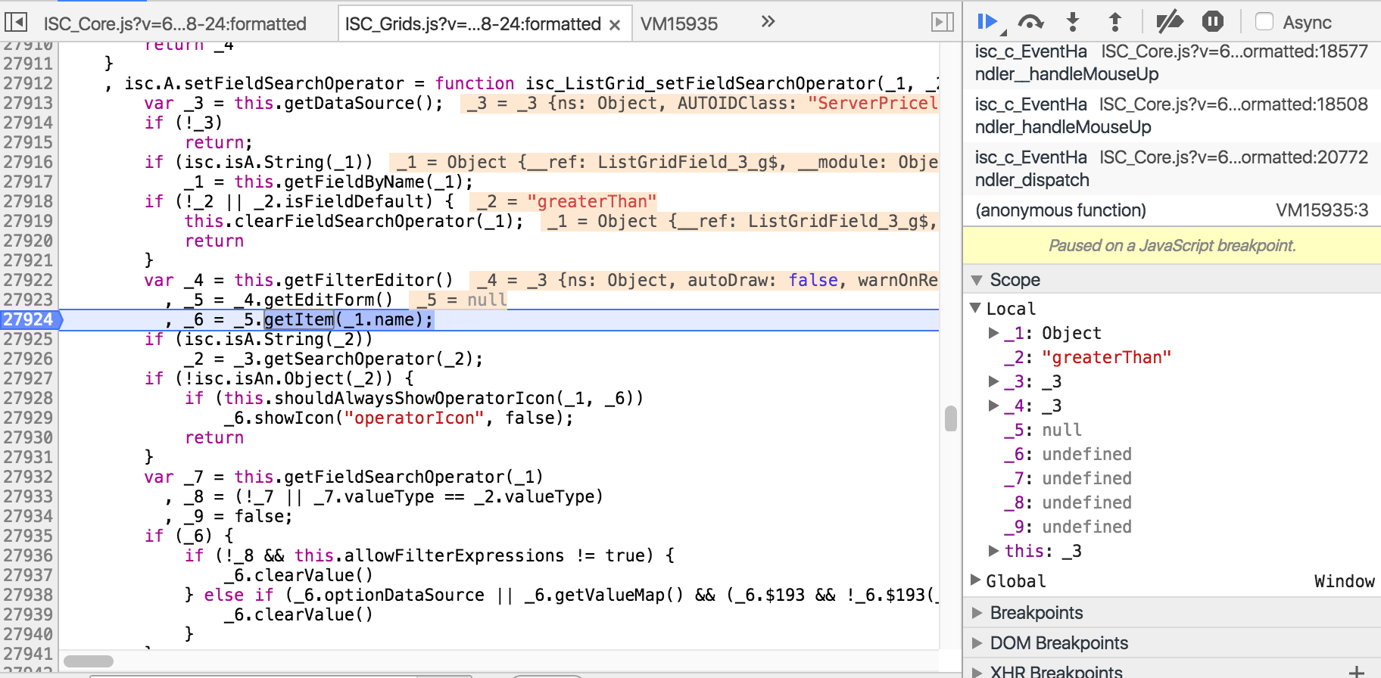This screenshot has height=678, width=1381.
Task: Collapse the Scope section
Action: click(x=977, y=280)
